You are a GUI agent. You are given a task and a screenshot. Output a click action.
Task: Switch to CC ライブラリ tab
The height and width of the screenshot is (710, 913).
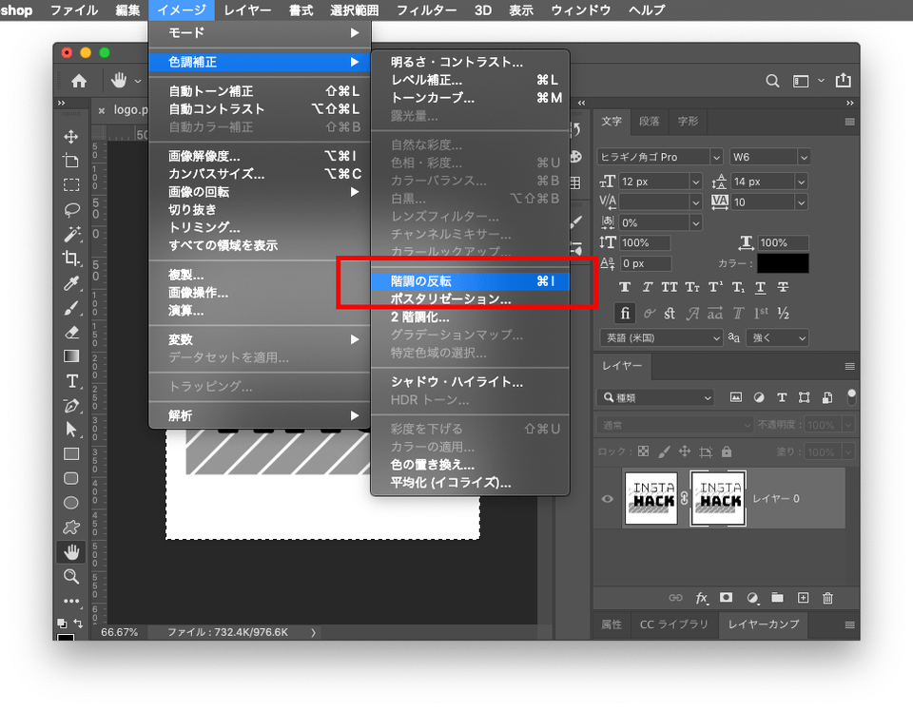673,624
